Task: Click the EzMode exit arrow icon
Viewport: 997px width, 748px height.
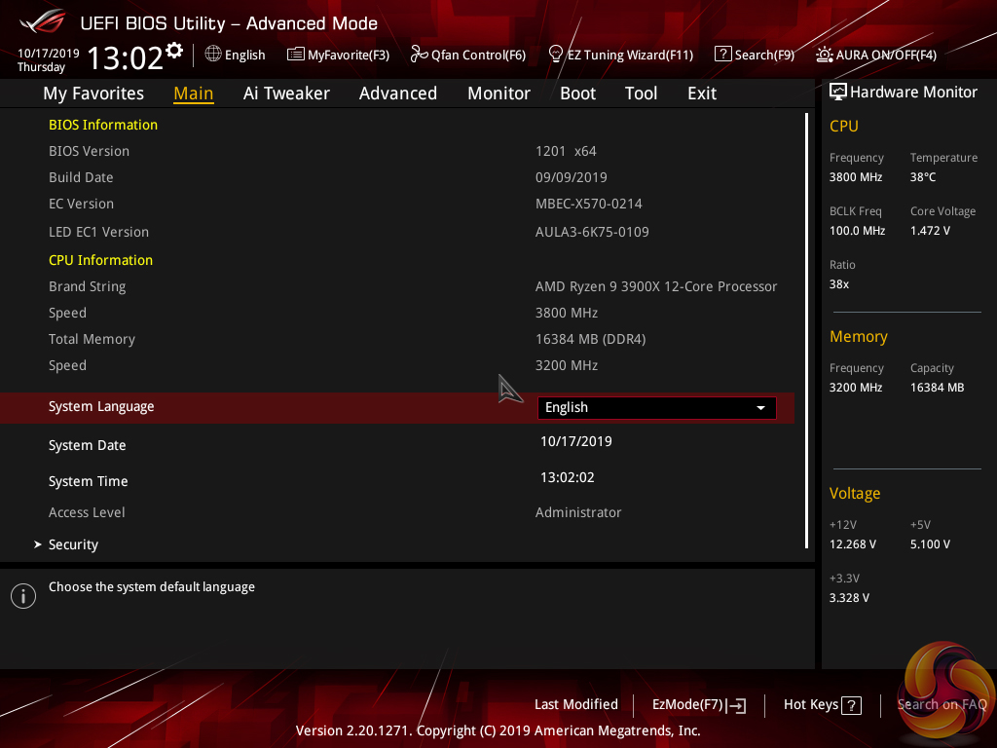Action: (736, 705)
